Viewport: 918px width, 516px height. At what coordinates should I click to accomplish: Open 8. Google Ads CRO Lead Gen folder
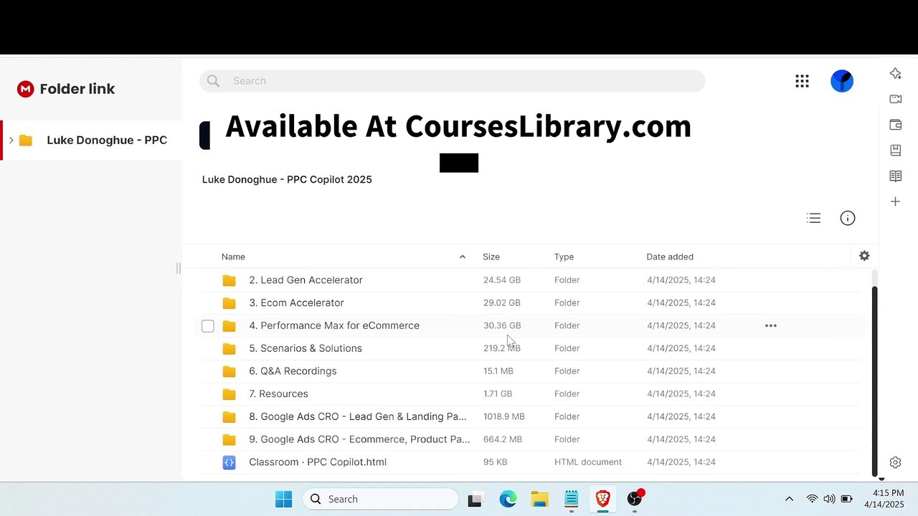357,416
